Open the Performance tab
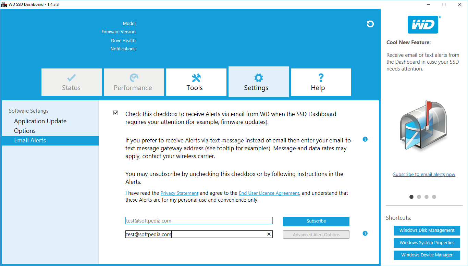Viewport: 468px width, 266px height. tap(134, 82)
